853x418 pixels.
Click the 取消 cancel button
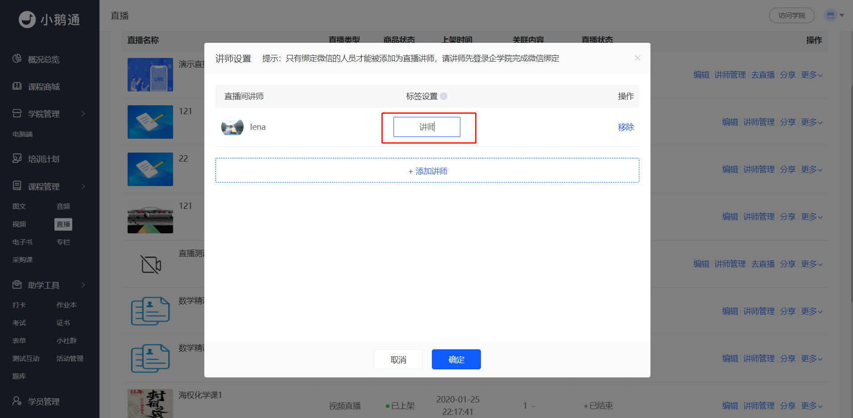(x=398, y=359)
